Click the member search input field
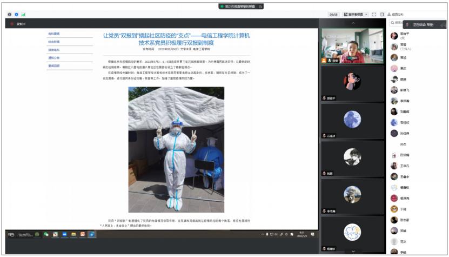Screen dimensions: 449x257 click(x=396, y=23)
